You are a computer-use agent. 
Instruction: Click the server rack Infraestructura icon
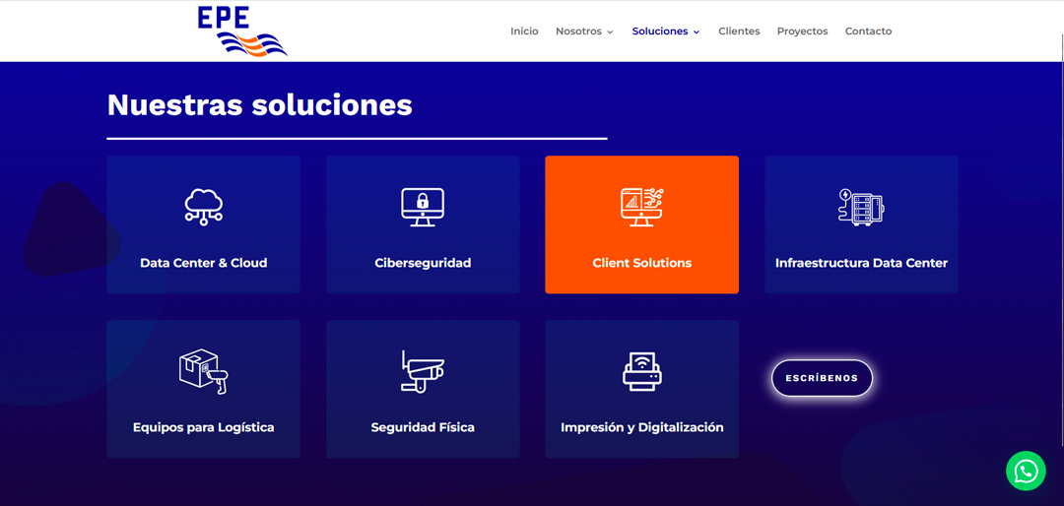click(x=861, y=207)
